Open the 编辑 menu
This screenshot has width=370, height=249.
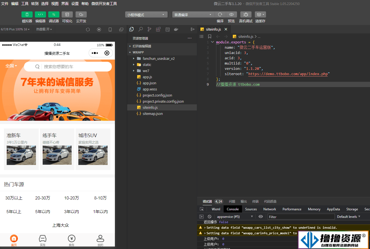(15, 4)
